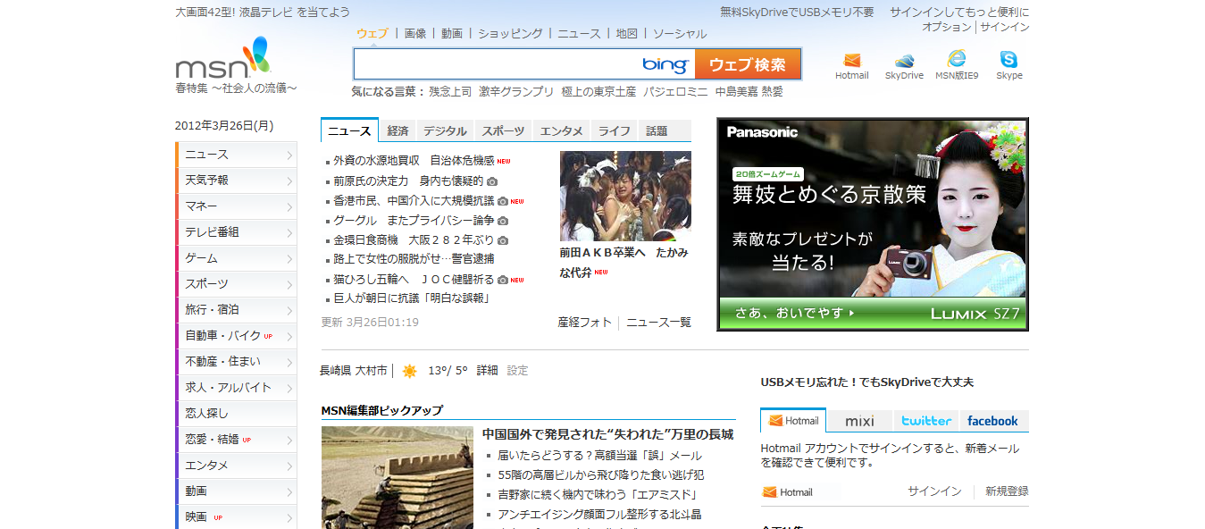Open headline 香港市民、中国介入に大規模抗議
The height and width of the screenshot is (529, 1205).
click(x=414, y=201)
